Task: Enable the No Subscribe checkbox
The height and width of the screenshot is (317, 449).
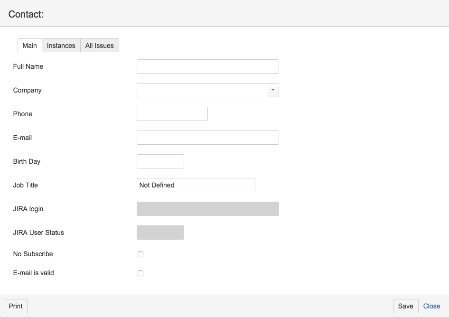Action: [140, 254]
